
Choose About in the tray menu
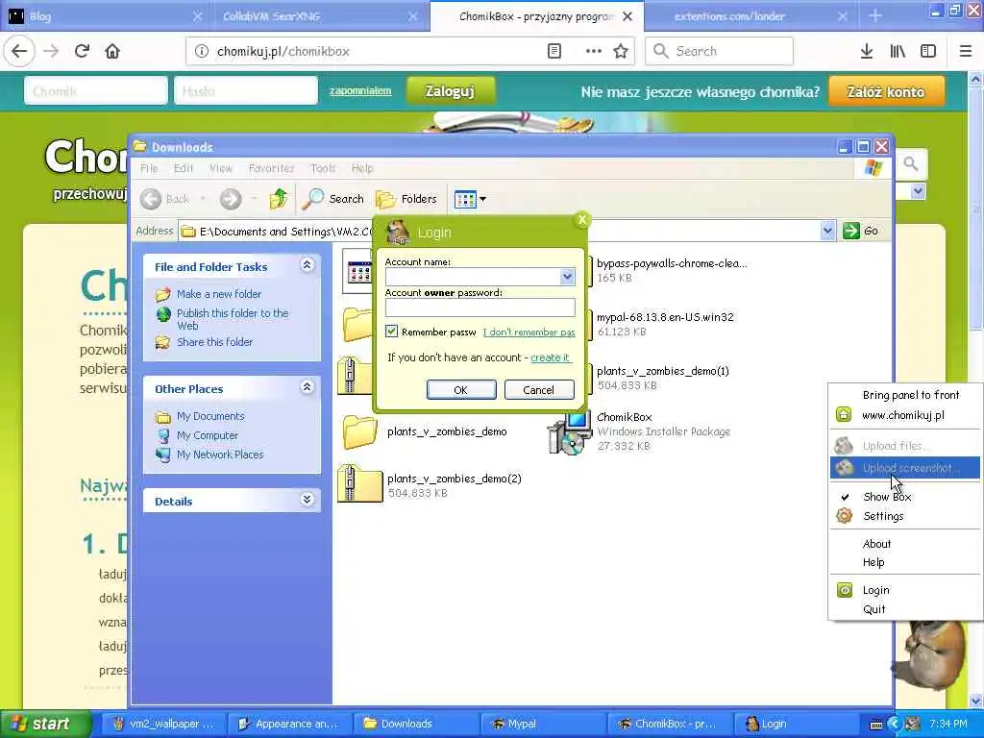(x=905, y=544)
